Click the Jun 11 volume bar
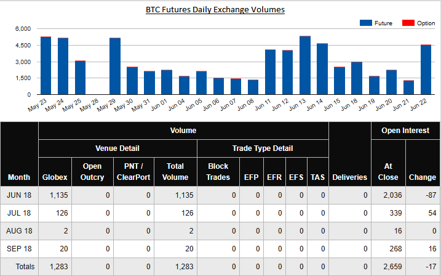The image size is (441, 276). (x=270, y=72)
